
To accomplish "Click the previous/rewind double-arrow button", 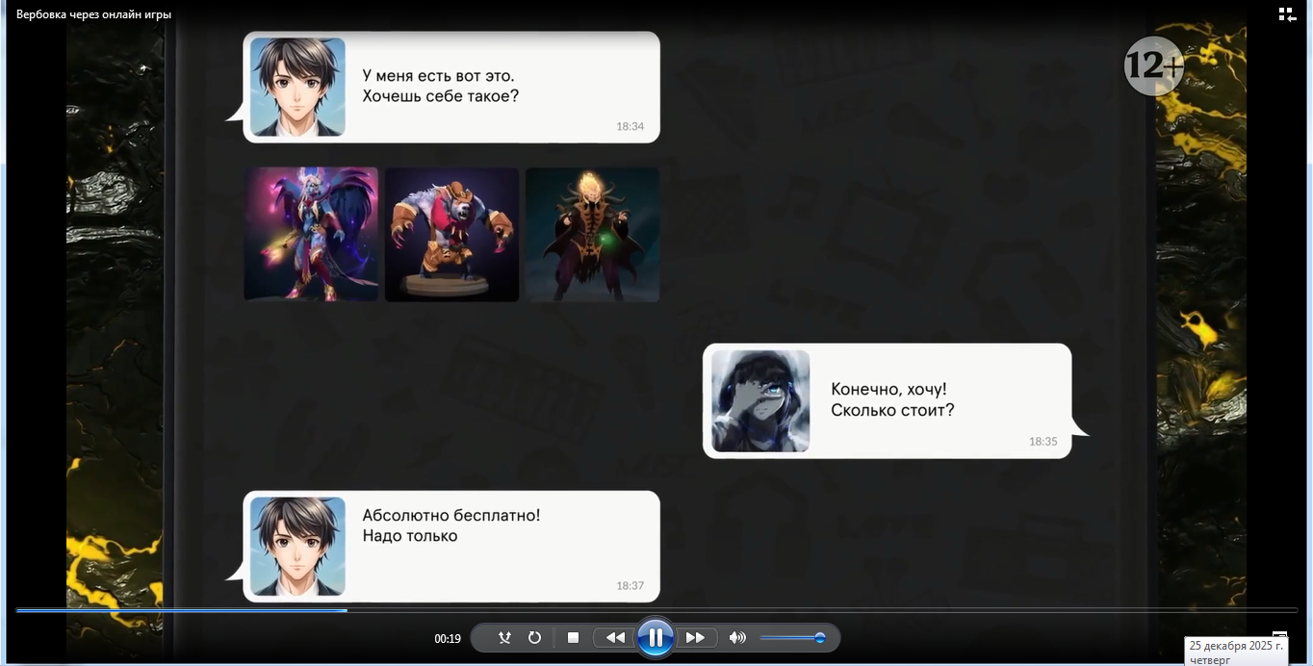I will [x=614, y=638].
